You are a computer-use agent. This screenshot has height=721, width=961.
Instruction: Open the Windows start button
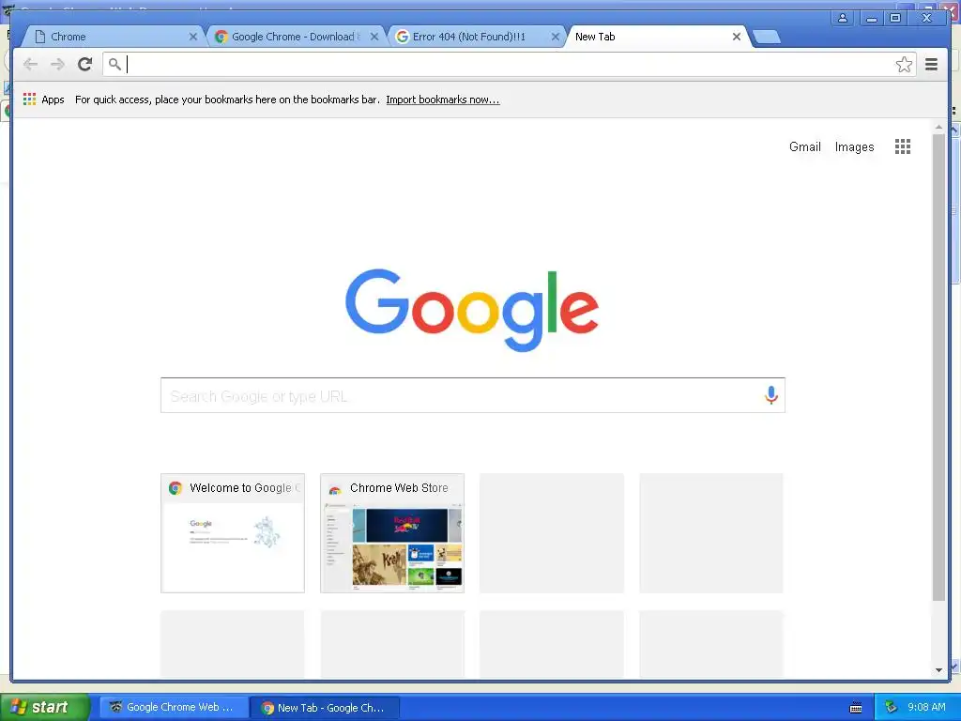44,707
